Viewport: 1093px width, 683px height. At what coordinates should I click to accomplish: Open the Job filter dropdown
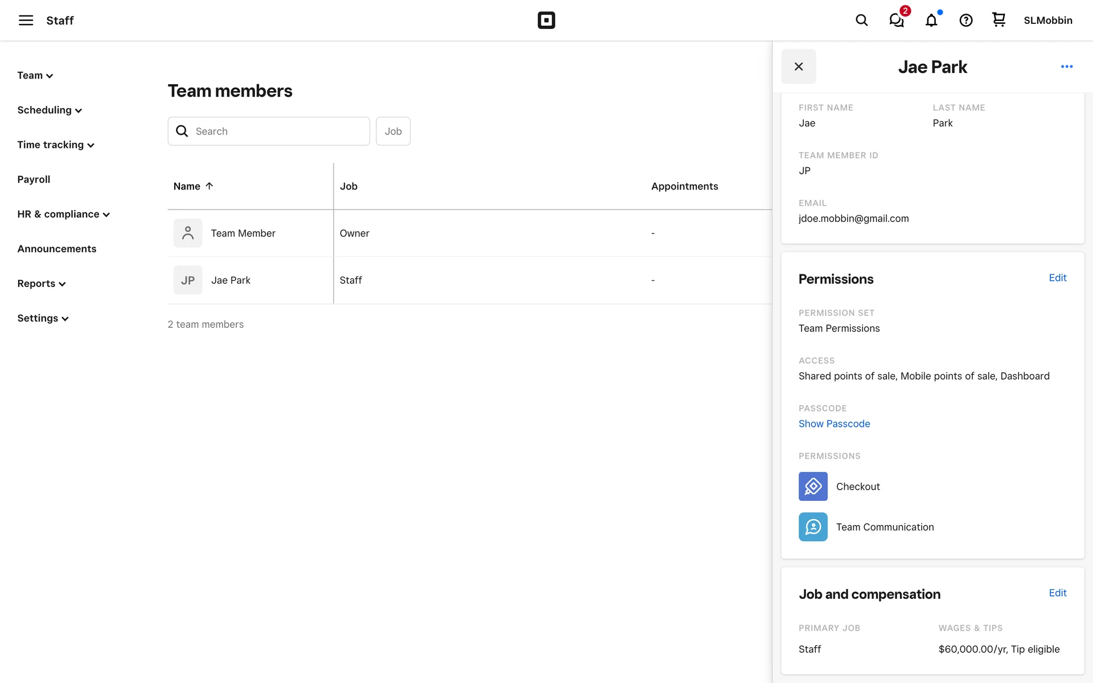click(x=393, y=131)
